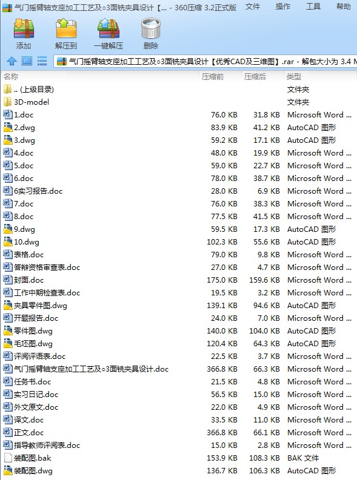Select the 5.doc file icon
The image size is (357, 480).
pos(8,166)
